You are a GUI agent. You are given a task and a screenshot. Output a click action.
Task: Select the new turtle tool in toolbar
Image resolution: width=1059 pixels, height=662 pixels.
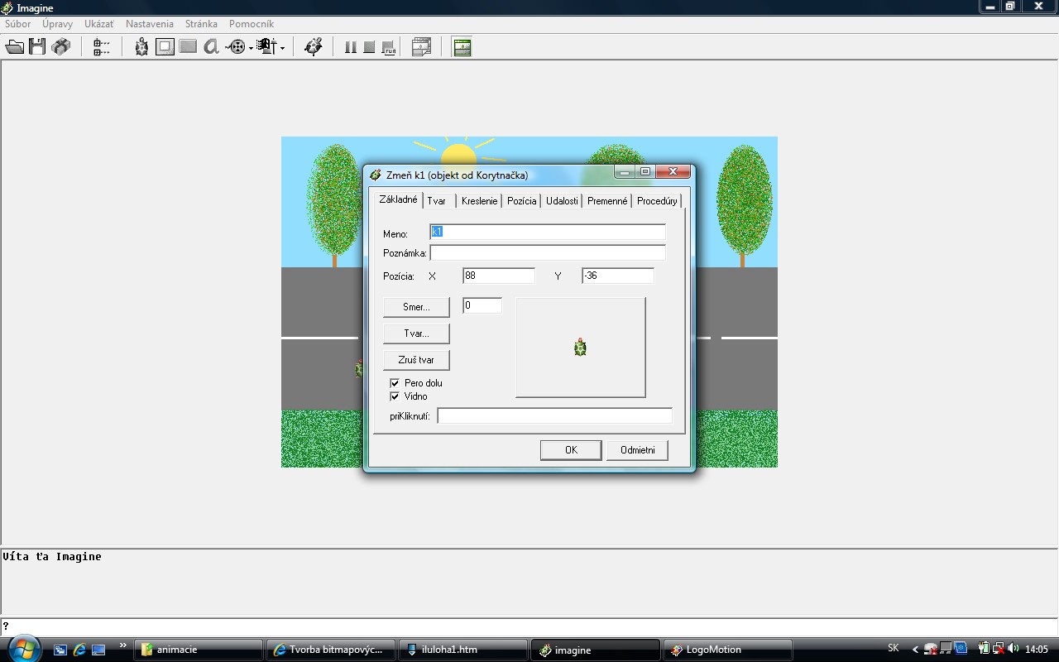click(x=141, y=47)
